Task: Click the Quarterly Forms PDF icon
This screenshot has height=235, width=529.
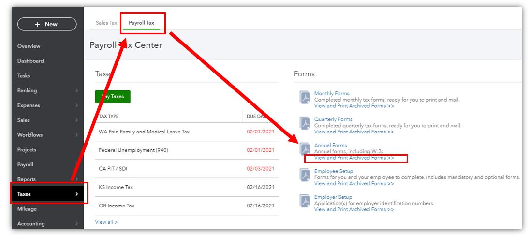Action: tap(305, 124)
